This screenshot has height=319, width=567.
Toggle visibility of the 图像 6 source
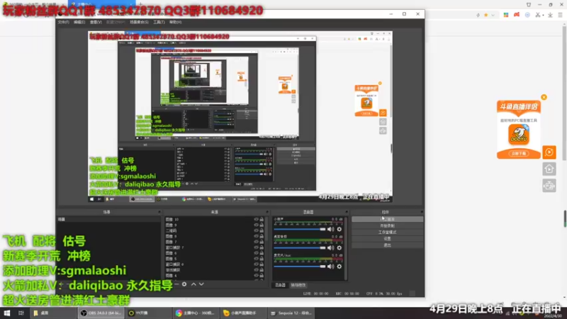coord(256,253)
